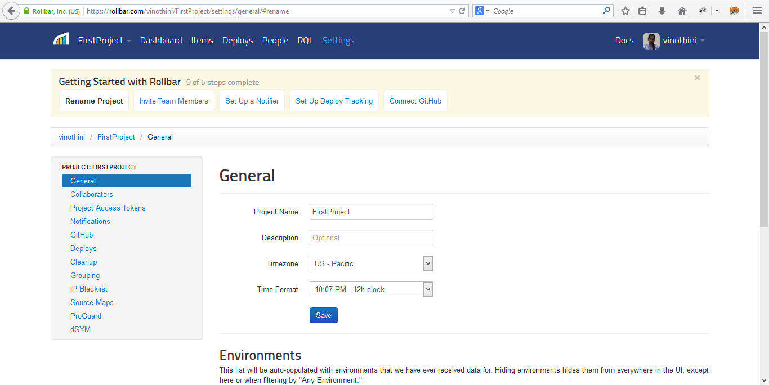
Task: Open Cleanup settings
Action: point(84,262)
